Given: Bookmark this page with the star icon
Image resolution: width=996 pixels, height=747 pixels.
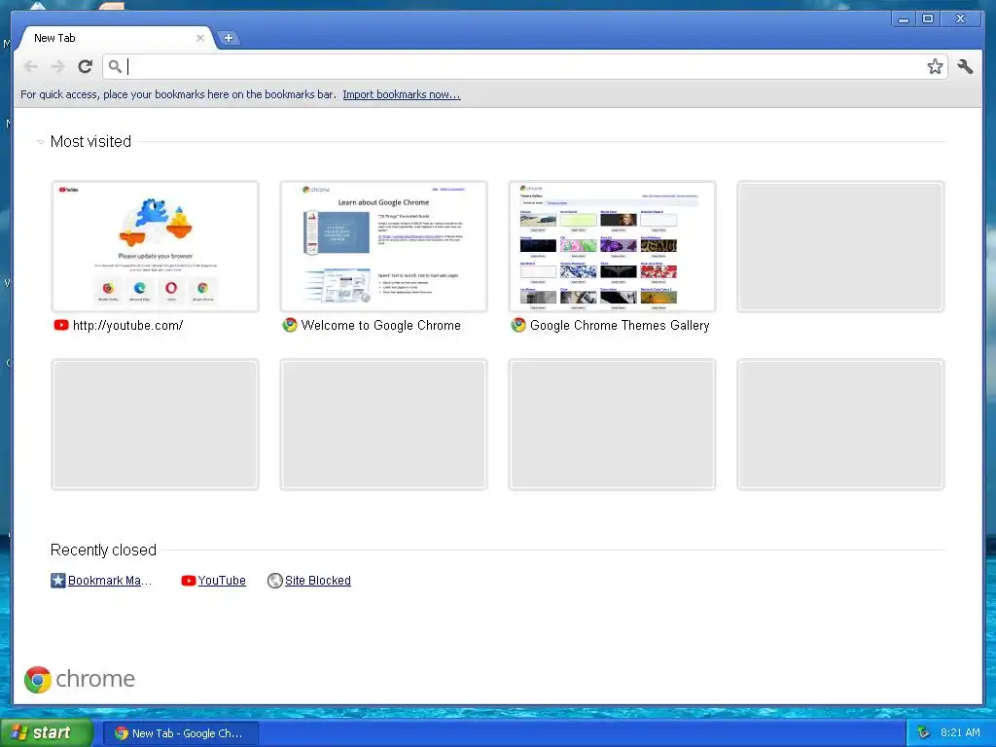Looking at the screenshot, I should (x=935, y=66).
